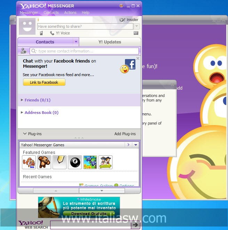The image size is (228, 230).
Task: Click the add contact icon
Action: pos(24,51)
